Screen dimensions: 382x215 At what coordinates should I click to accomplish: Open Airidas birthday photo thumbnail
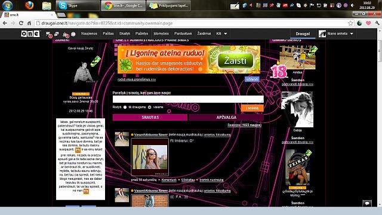click(297, 57)
